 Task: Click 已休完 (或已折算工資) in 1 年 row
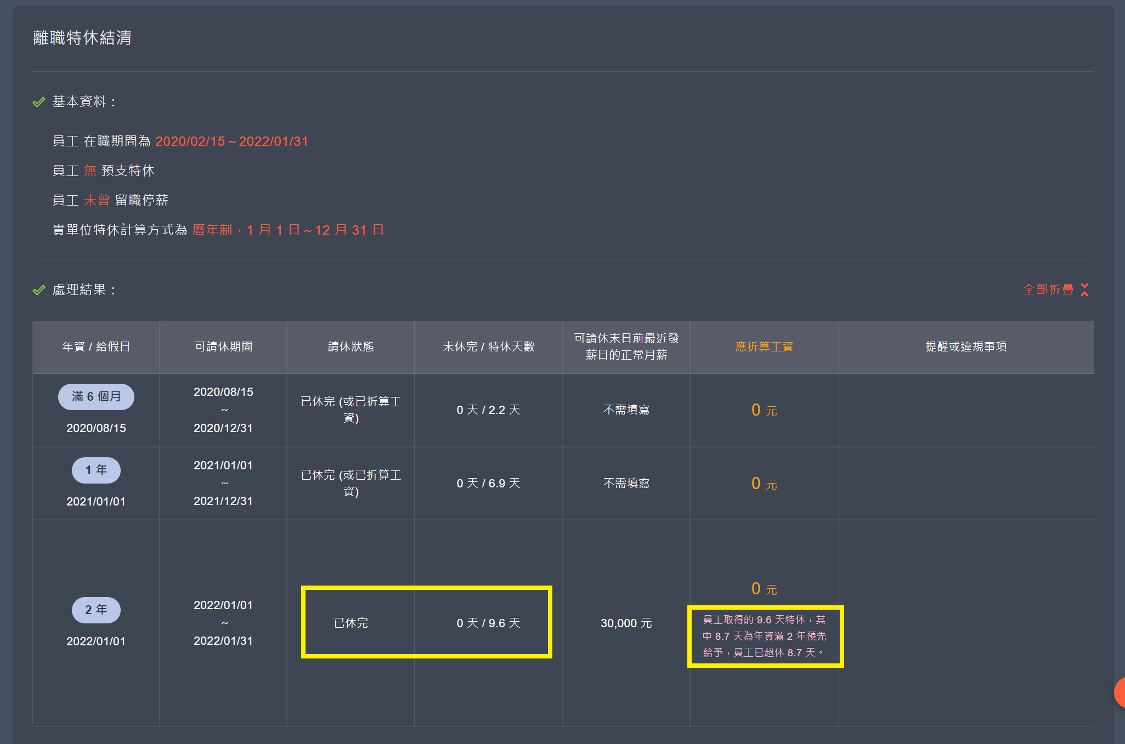coord(350,484)
